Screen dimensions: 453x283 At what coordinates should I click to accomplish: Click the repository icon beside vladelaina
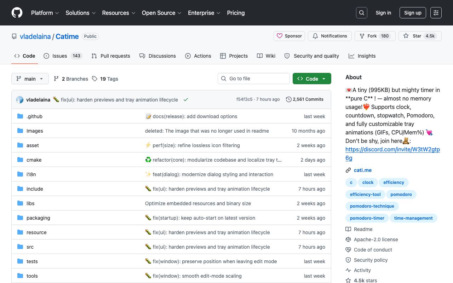(14, 36)
